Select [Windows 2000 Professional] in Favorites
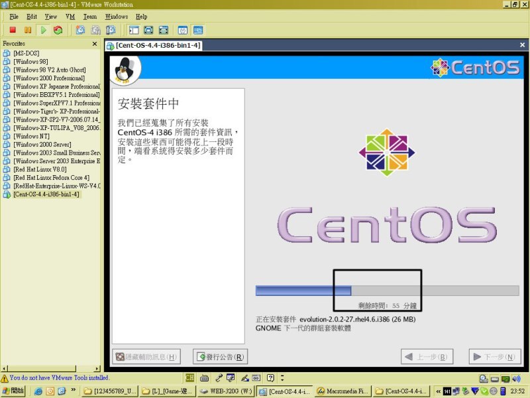530x398 pixels. click(x=49, y=78)
